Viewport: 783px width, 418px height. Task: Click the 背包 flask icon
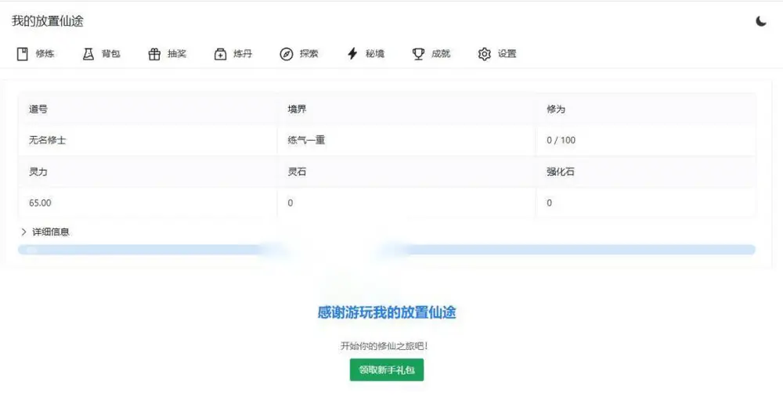point(88,54)
